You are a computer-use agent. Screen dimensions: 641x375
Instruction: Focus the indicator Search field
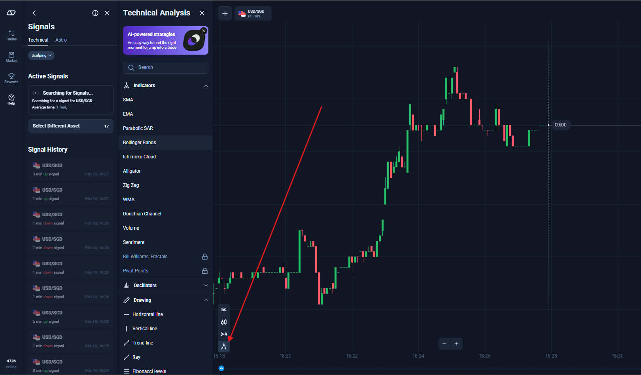click(x=166, y=67)
